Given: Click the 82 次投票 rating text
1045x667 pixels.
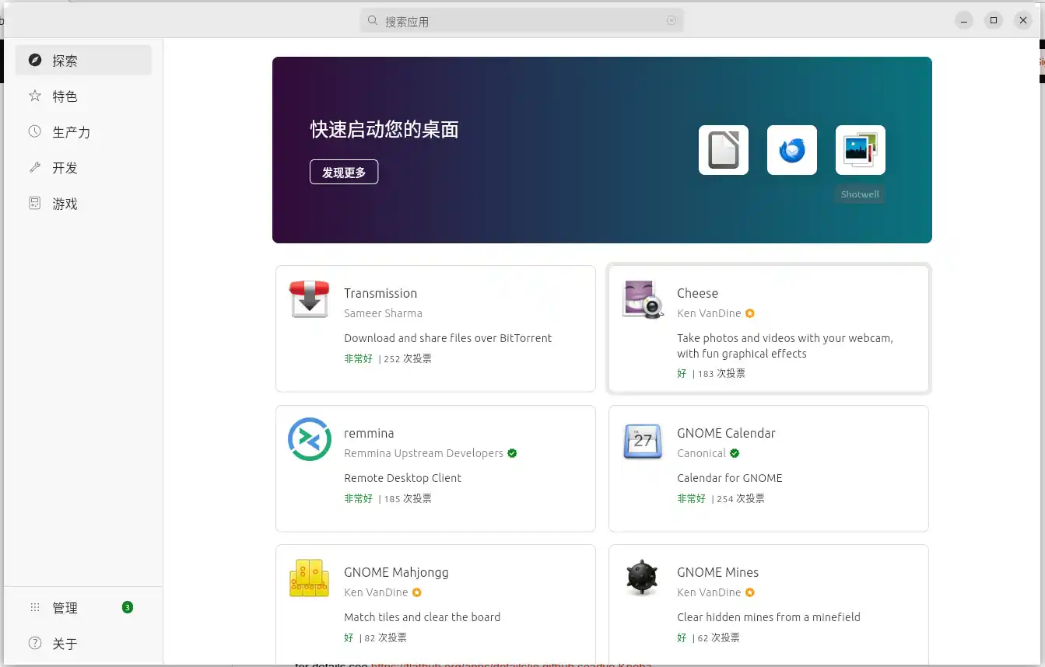Looking at the screenshot, I should click(x=385, y=637).
